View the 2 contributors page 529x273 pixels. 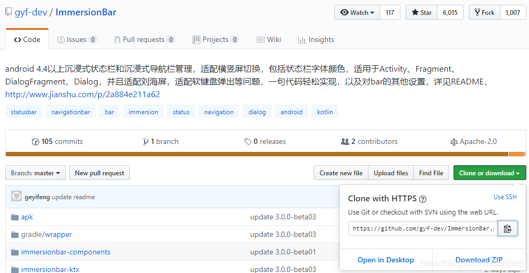pos(370,142)
